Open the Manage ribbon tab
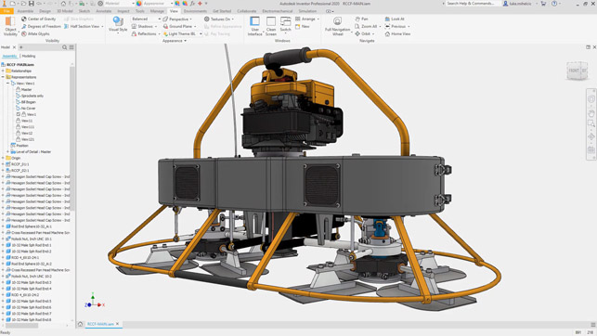This screenshot has height=336, width=597. pos(157,11)
